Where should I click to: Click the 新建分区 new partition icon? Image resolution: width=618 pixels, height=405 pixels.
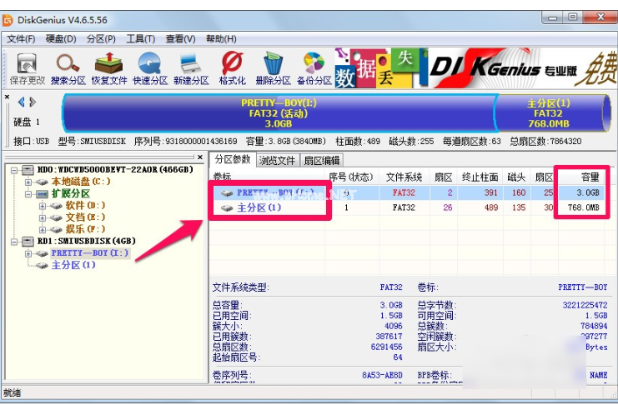[190, 68]
